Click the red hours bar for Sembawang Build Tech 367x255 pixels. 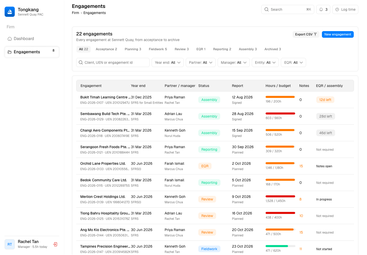coord(280,113)
